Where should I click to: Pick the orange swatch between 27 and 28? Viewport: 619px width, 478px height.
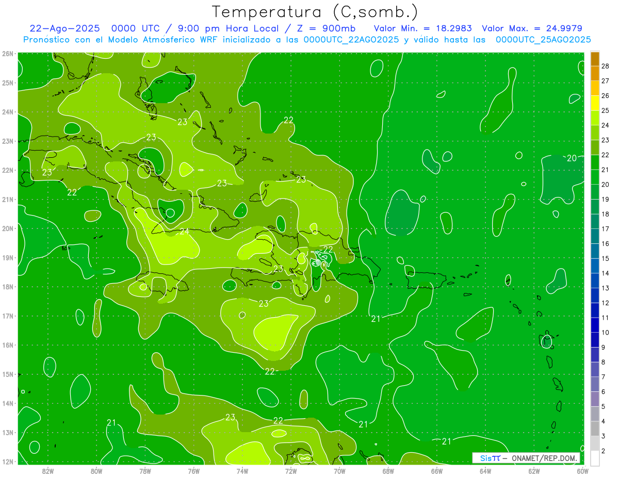click(x=595, y=73)
